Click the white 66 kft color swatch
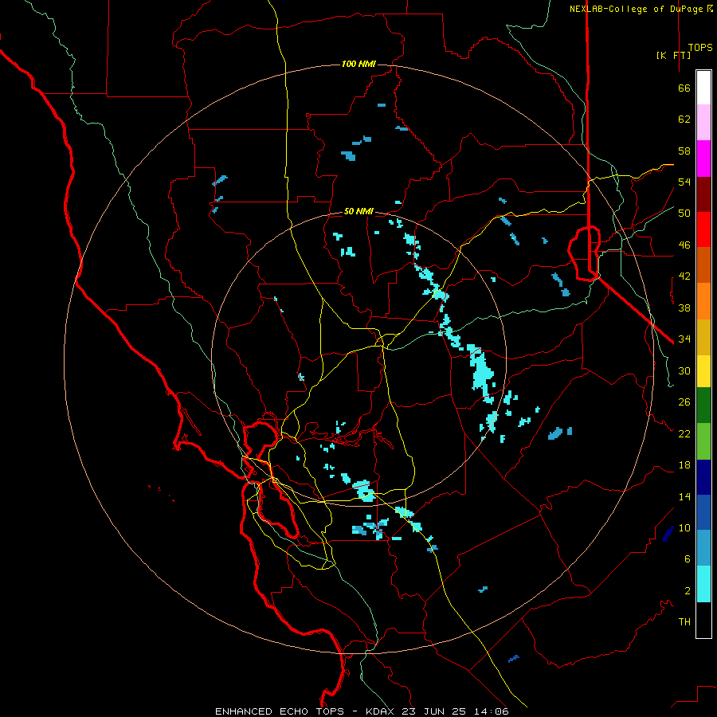 (703, 88)
